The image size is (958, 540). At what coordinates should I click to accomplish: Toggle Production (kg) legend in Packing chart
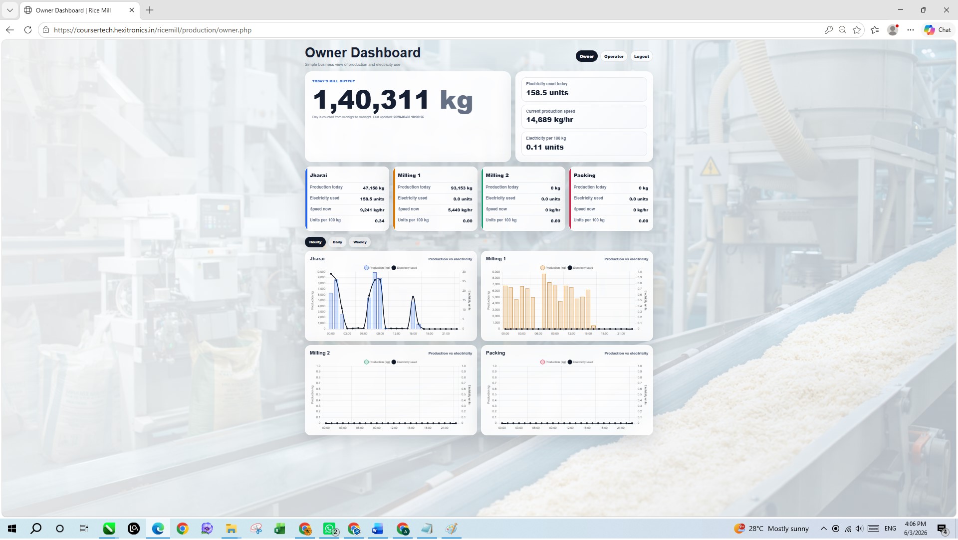point(553,362)
